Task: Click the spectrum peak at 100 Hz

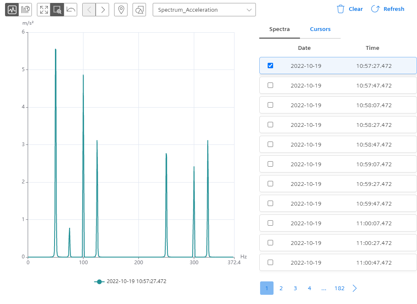Action: pos(83,75)
